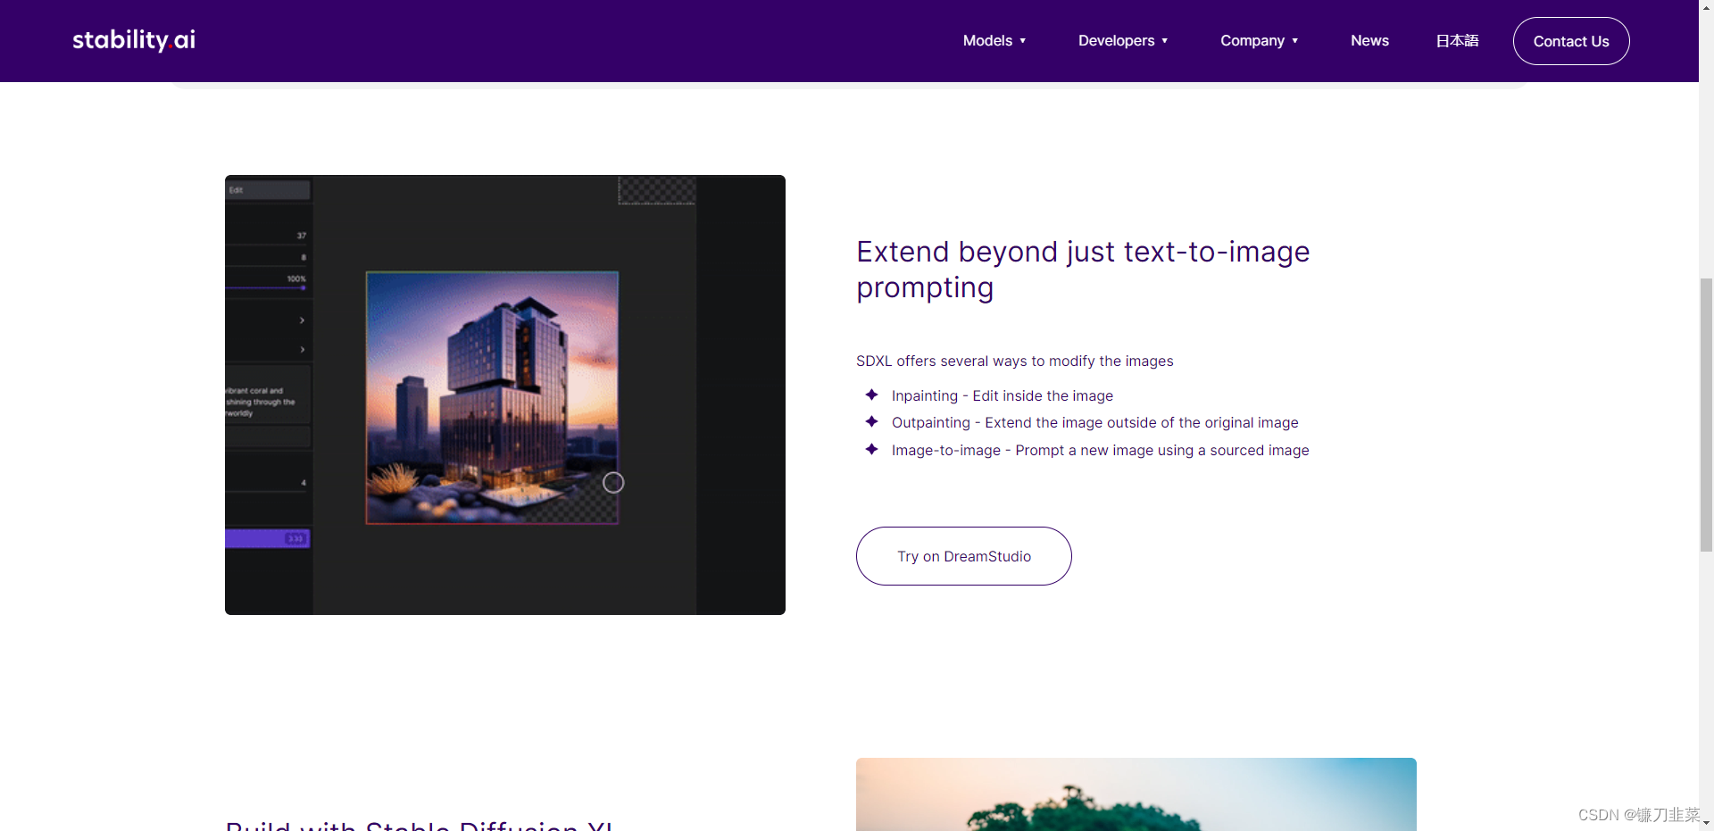Click the circular brush cursor in preview

click(x=613, y=483)
